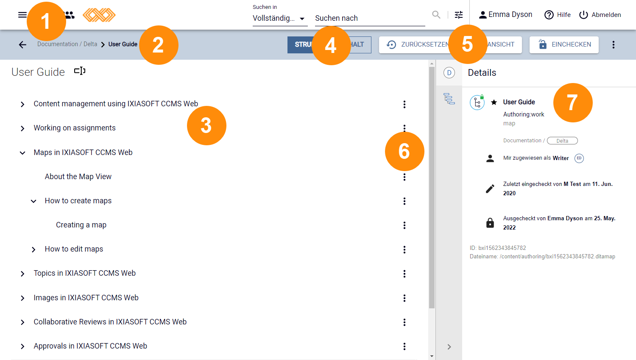This screenshot has width=636, height=360.
Task: Click the rename icon beside User Guide title
Action: click(80, 71)
